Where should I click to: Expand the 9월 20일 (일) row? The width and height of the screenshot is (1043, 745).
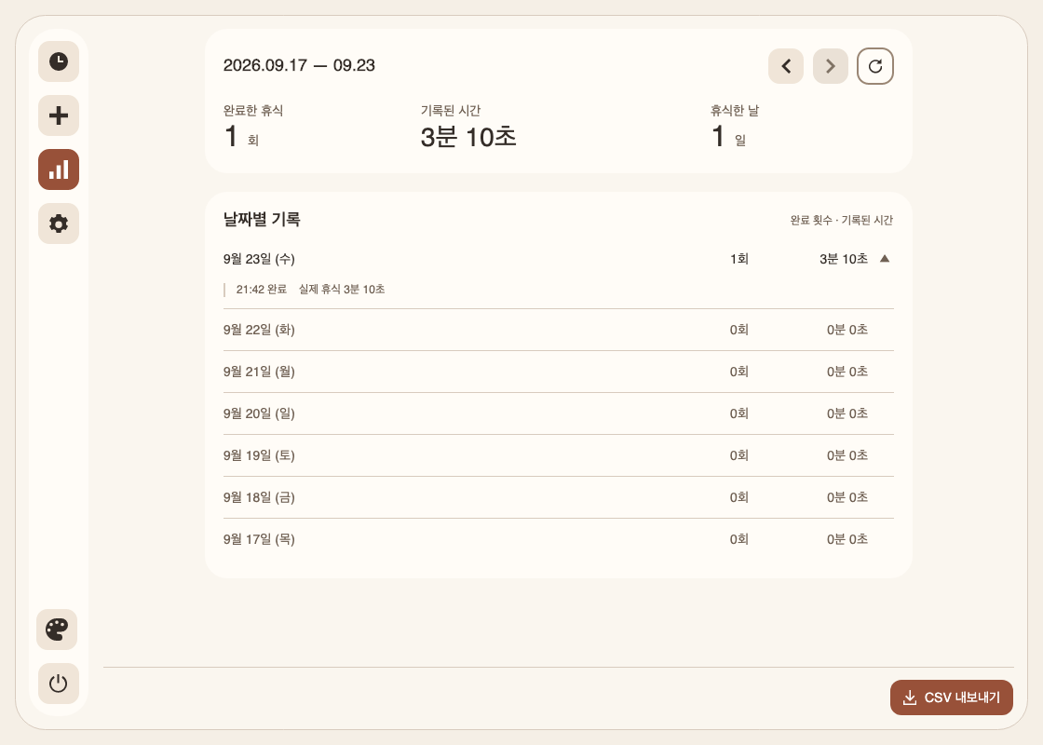558,413
